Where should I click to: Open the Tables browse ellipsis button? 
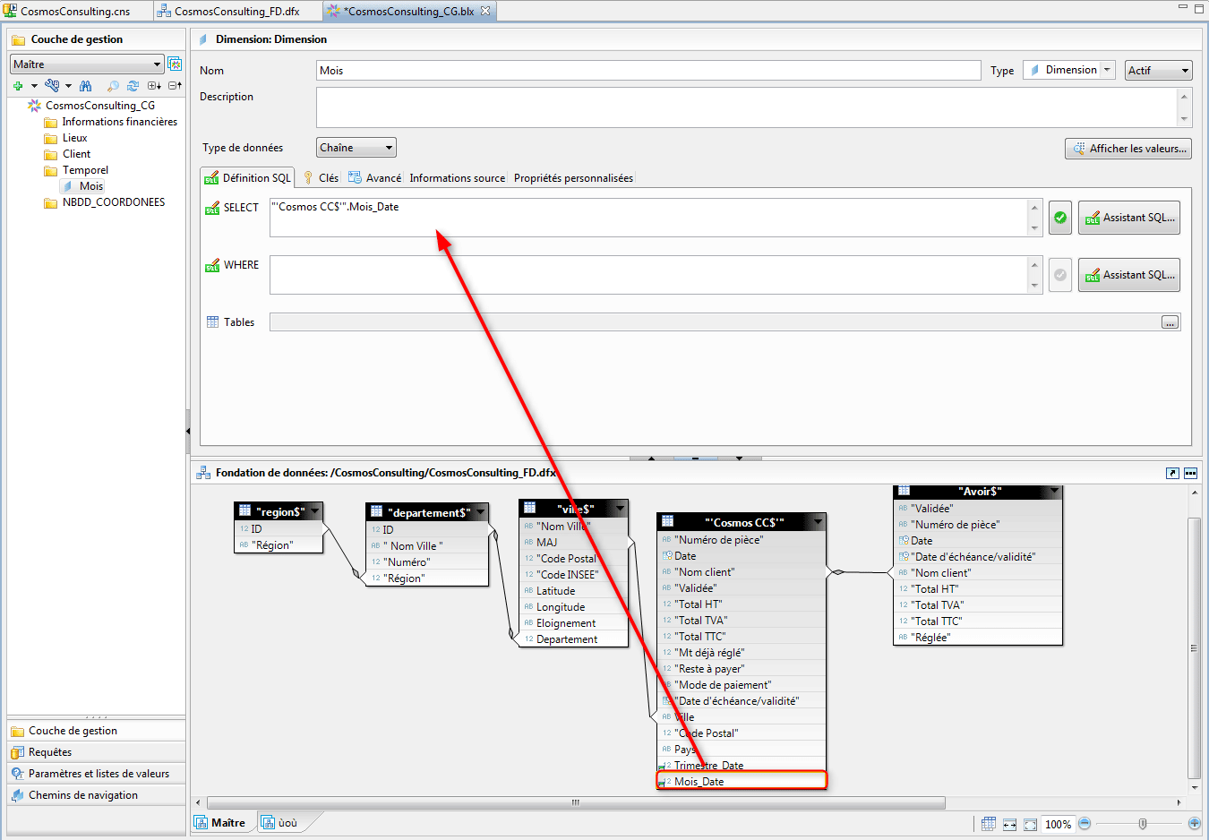1170,322
